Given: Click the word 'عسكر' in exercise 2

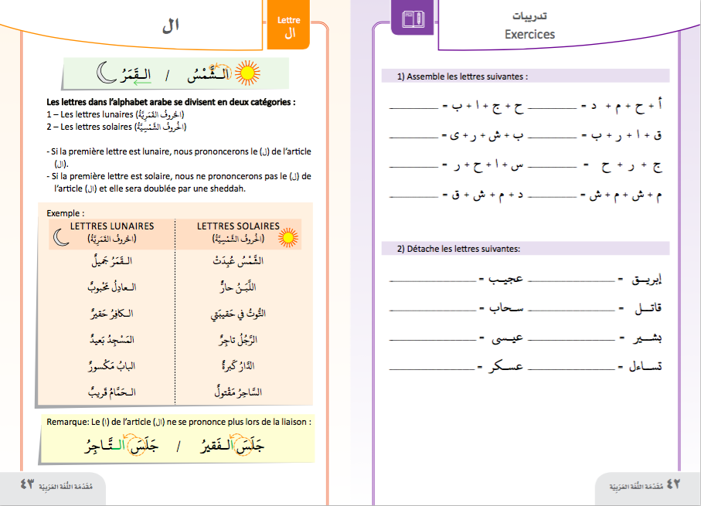Looking at the screenshot, I should [x=505, y=366].
